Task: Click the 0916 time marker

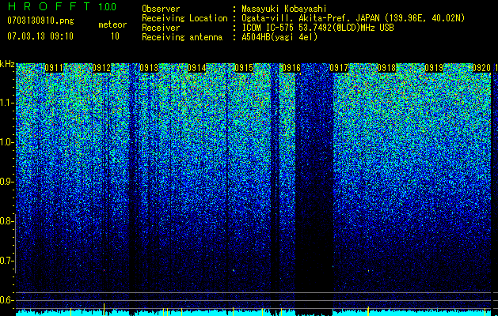Action: point(291,68)
